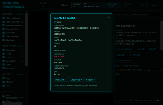Toggle Processes node type checkbox

point(4,68)
